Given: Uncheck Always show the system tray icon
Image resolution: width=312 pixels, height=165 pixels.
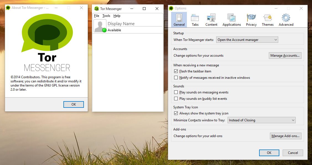Looking at the screenshot, I should coord(176,113).
